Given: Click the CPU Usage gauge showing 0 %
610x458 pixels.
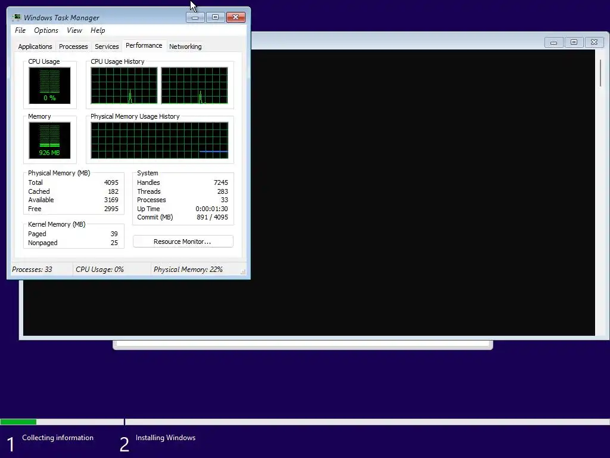Looking at the screenshot, I should click(49, 85).
